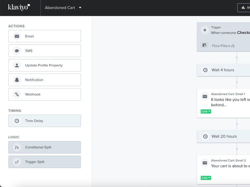
Task: Open the Abandoned Cart: Email 2 card
Action: tap(223, 169)
